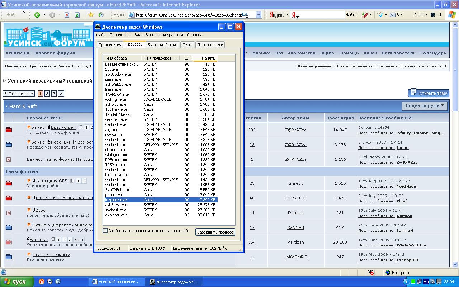Sort processes by the Память column header

click(208, 58)
